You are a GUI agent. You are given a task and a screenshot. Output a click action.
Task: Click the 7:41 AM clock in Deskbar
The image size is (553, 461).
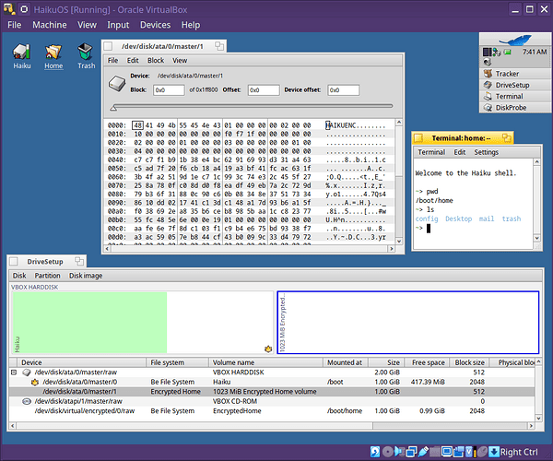[535, 52]
